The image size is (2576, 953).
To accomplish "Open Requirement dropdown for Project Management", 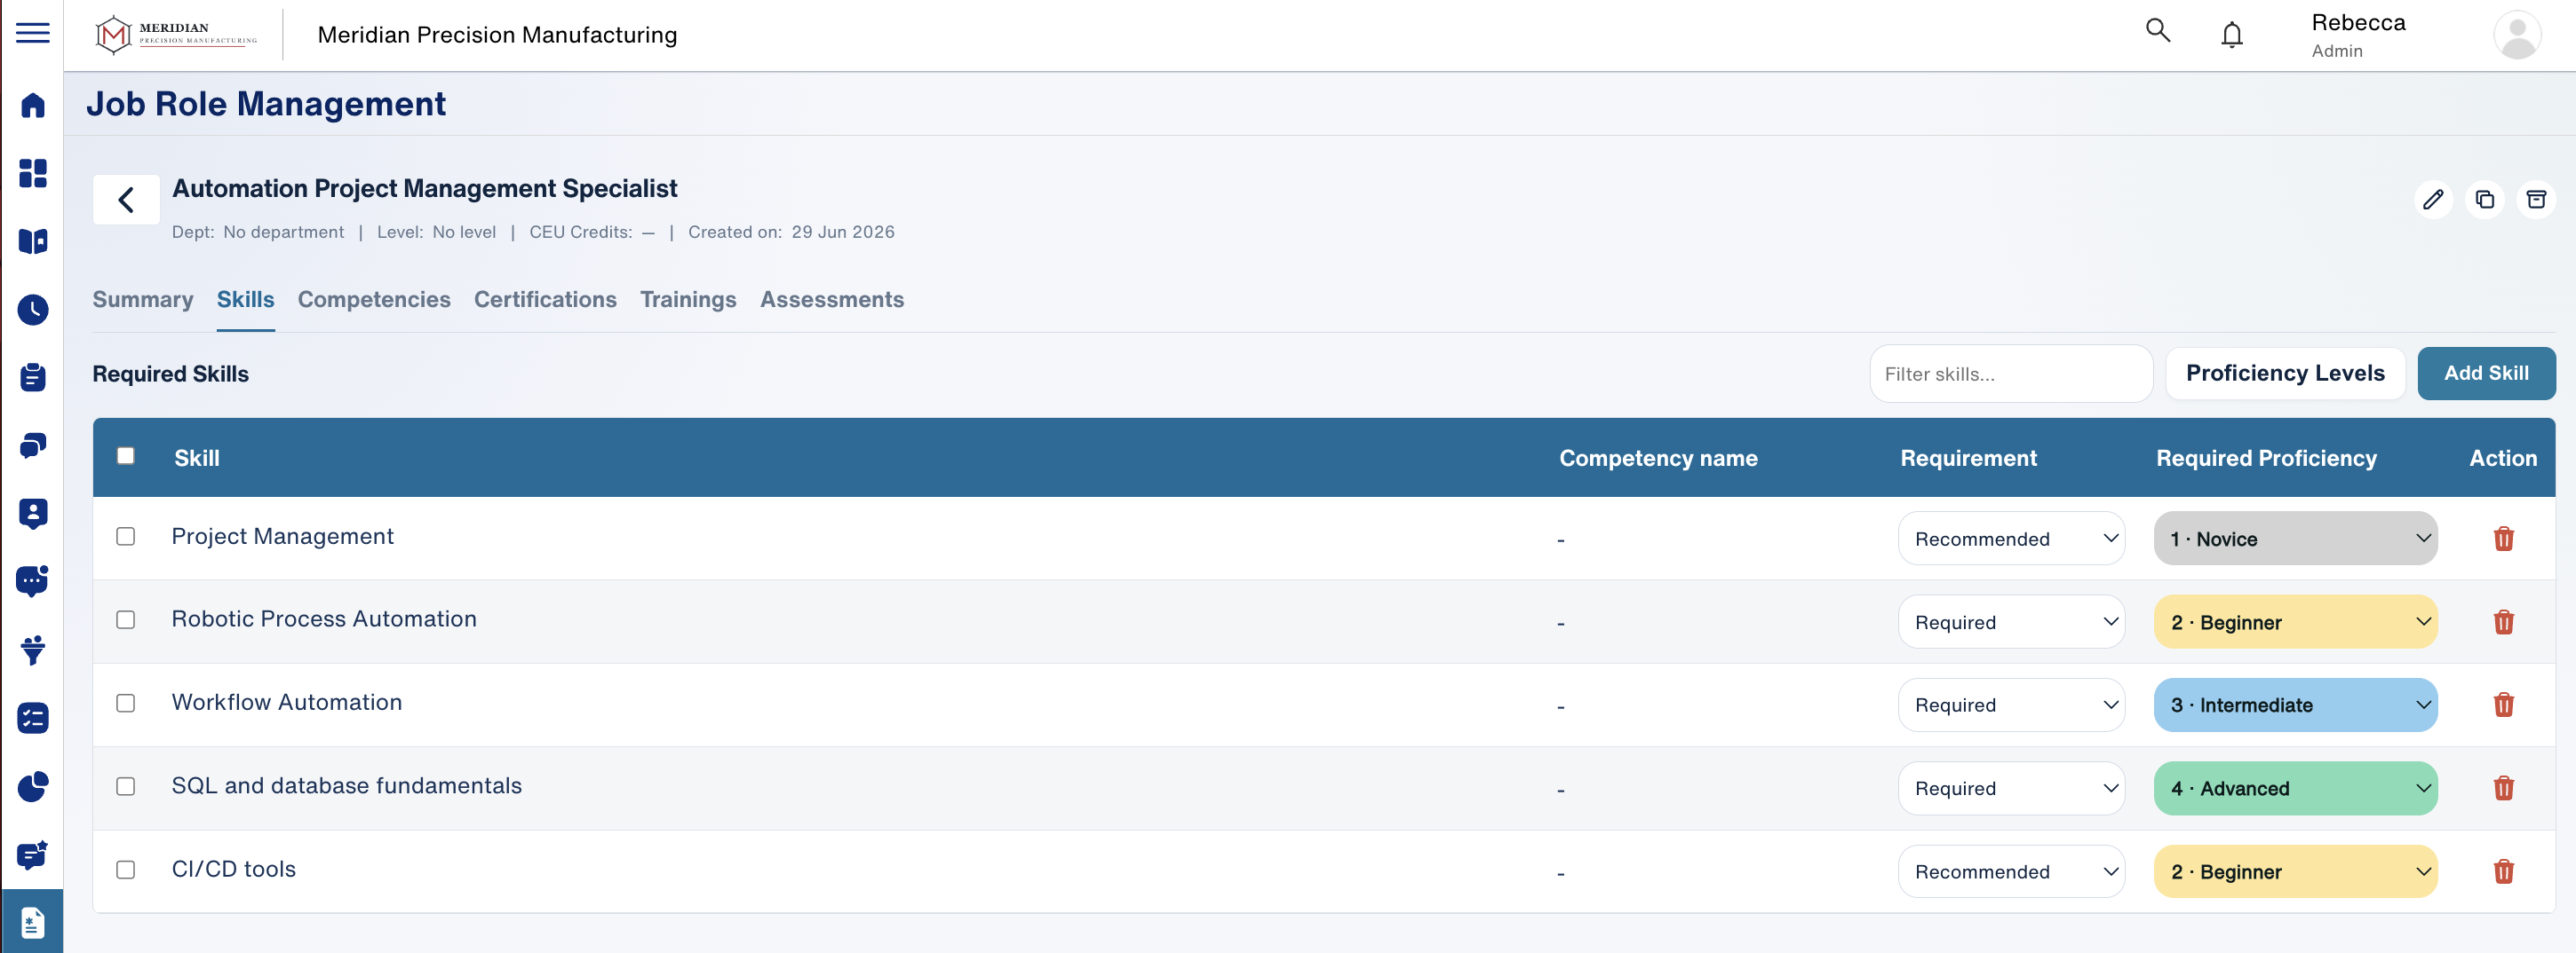I will pos(2011,539).
